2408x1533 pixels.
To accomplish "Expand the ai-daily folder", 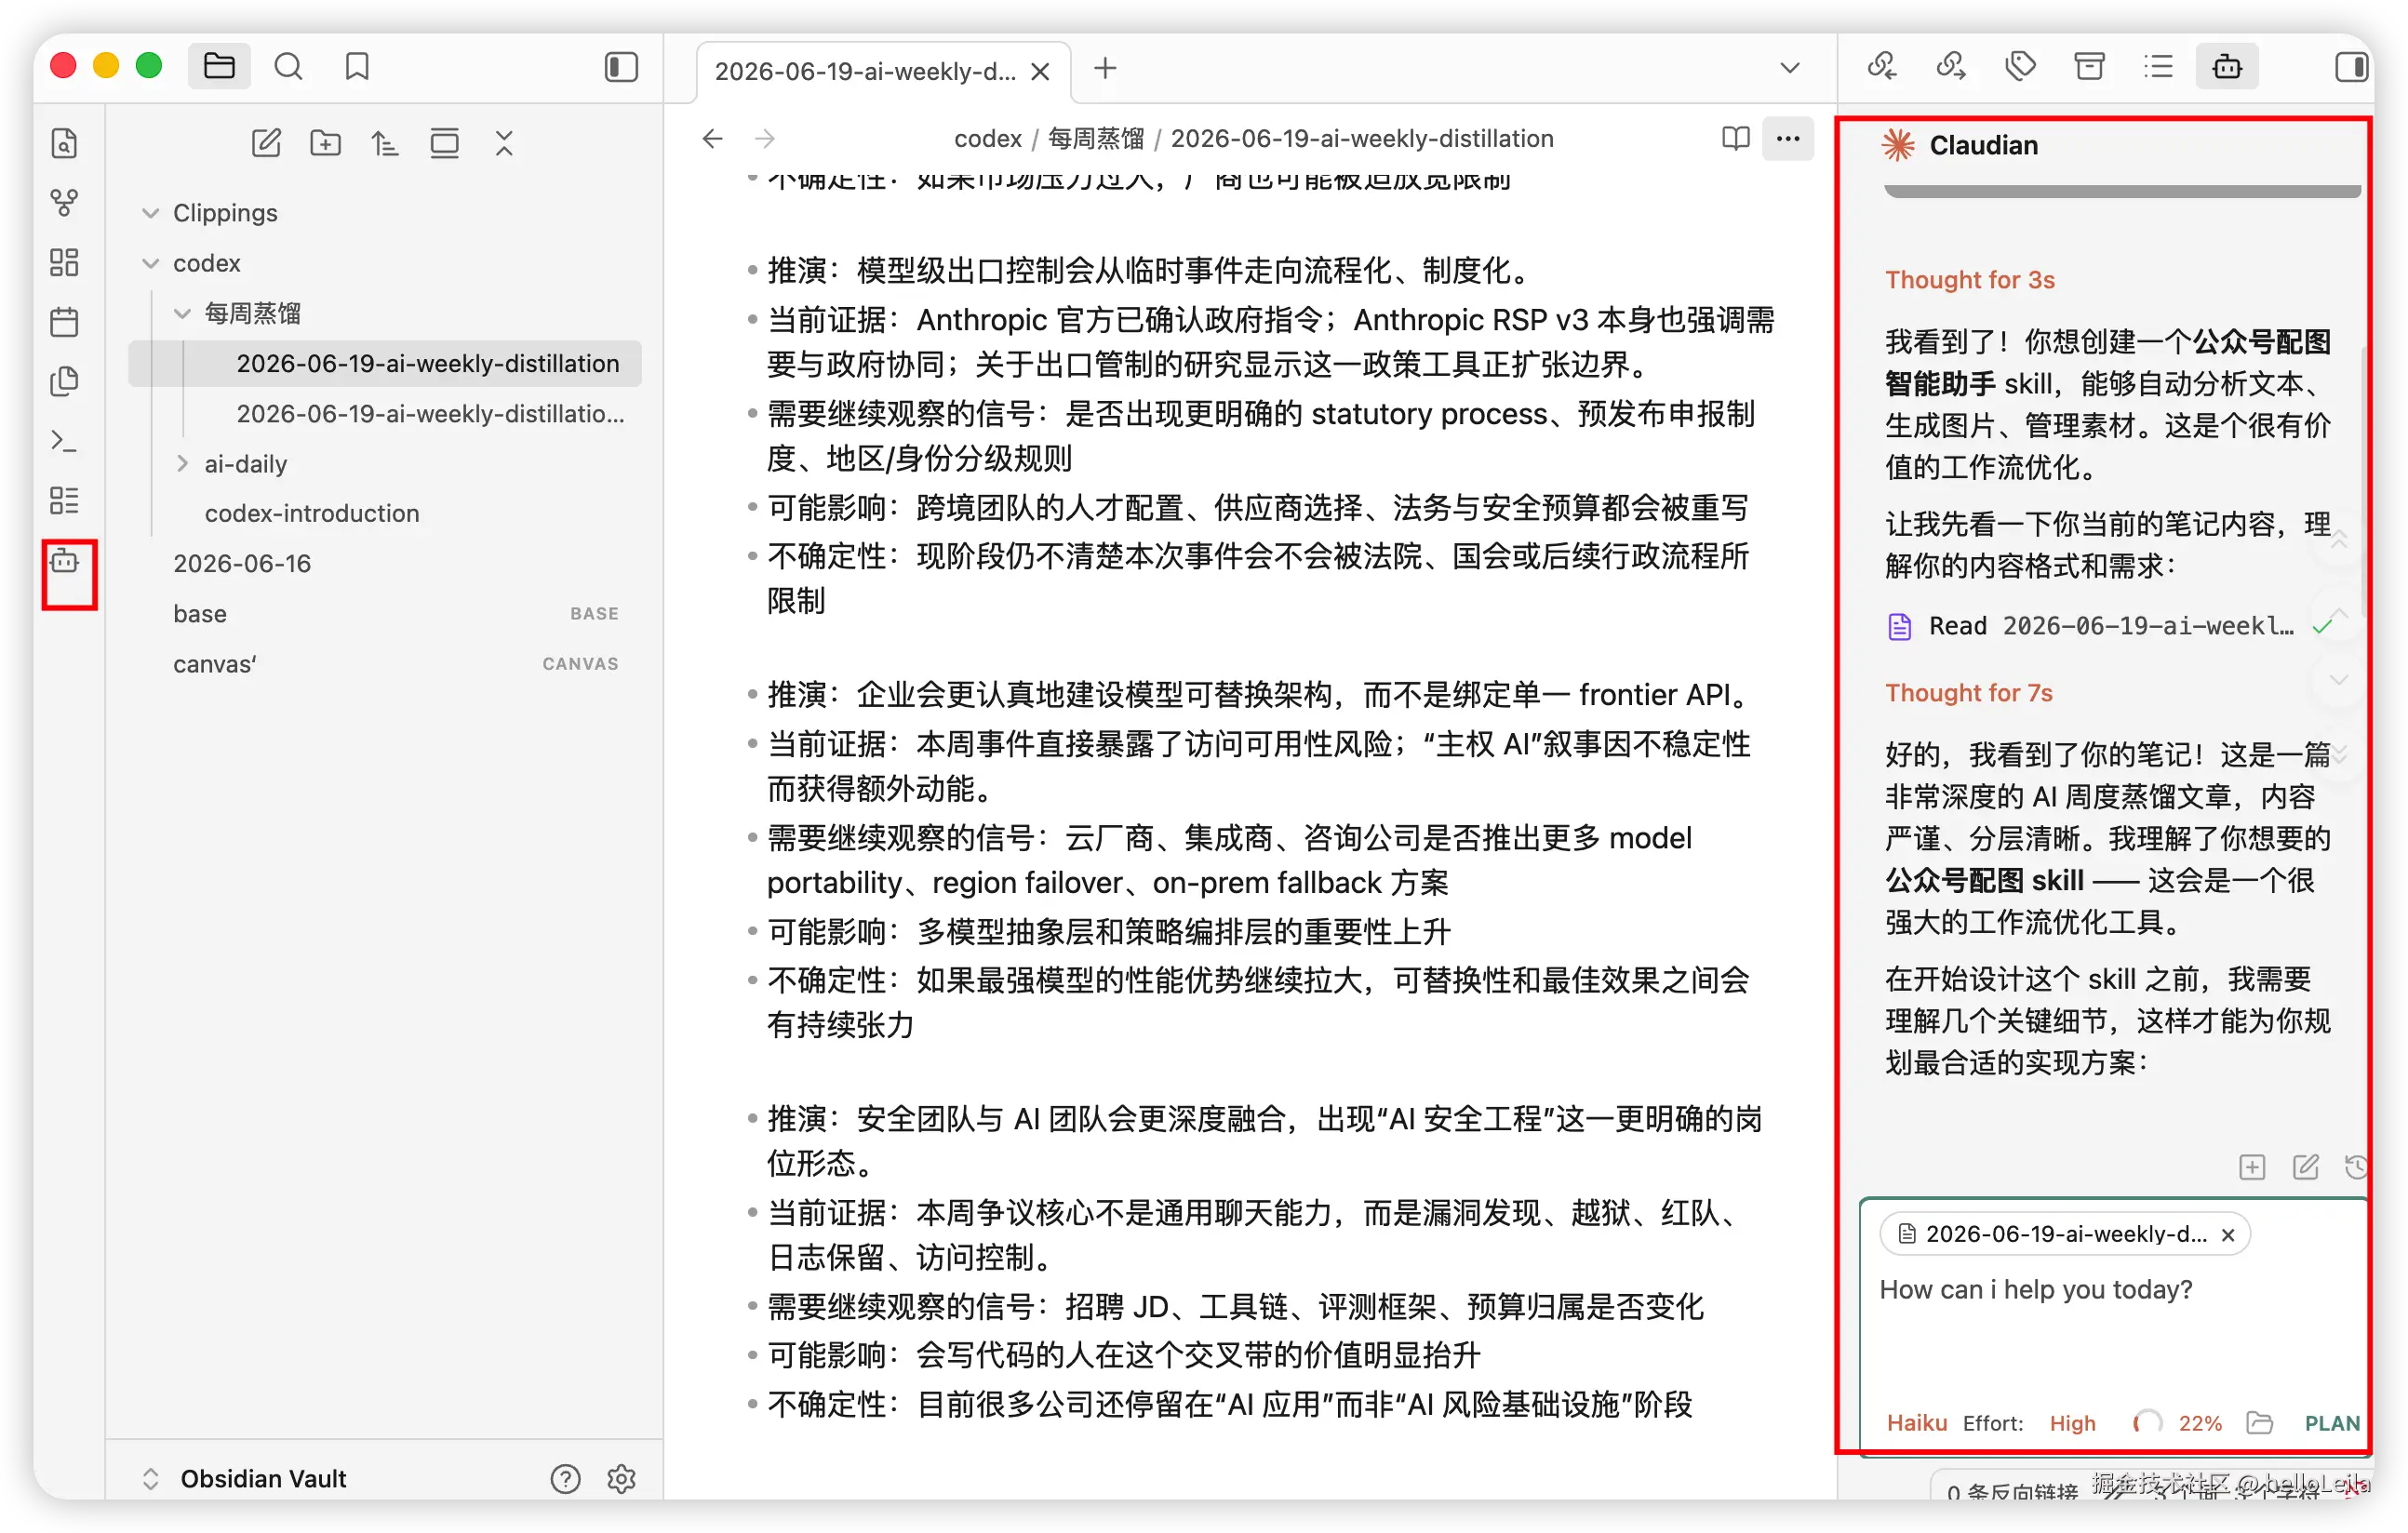I will (x=182, y=463).
